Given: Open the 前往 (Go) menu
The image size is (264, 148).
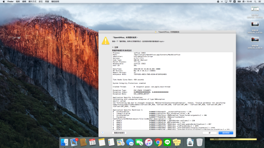Looking at the screenshot, I should [x=41, y=1].
